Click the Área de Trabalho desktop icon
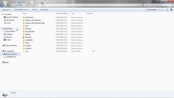 (5, 17)
